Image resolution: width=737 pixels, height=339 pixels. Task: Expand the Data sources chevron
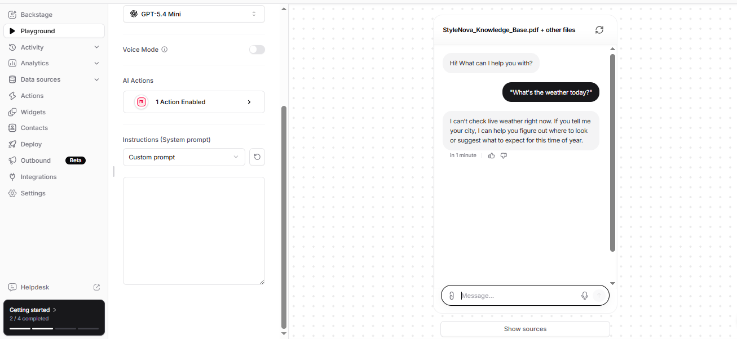96,79
